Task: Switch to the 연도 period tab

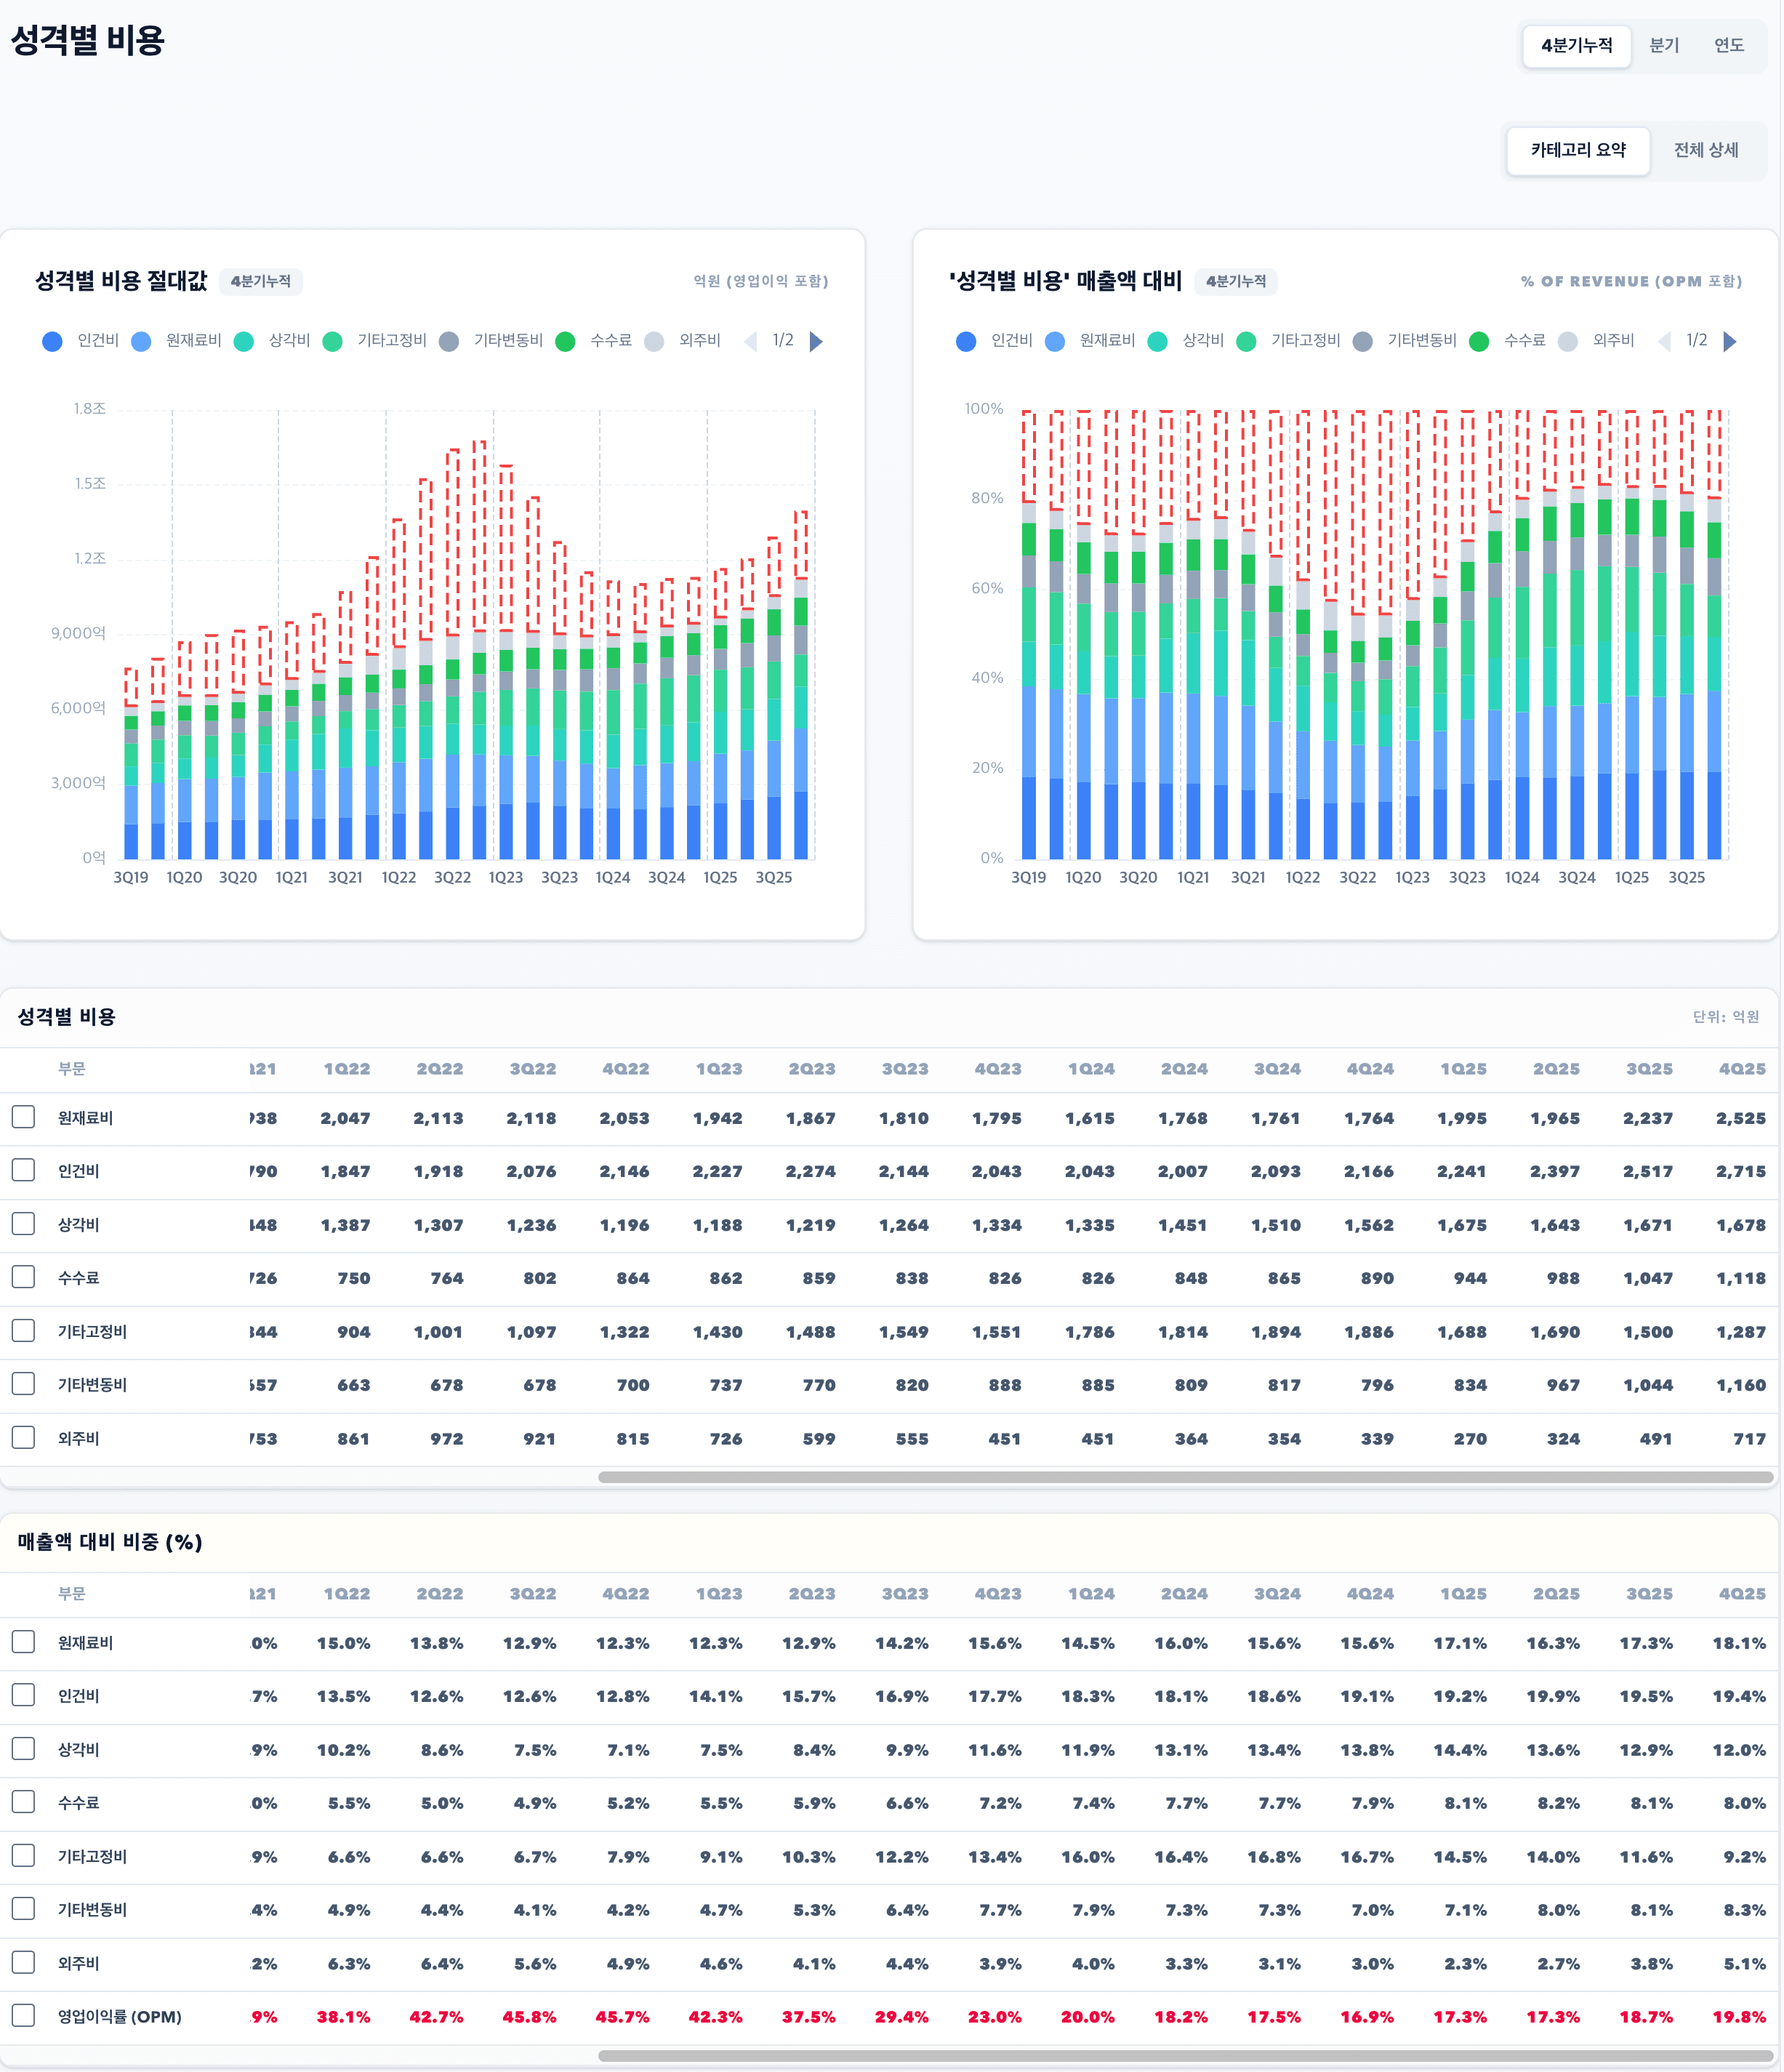Action: click(1728, 46)
